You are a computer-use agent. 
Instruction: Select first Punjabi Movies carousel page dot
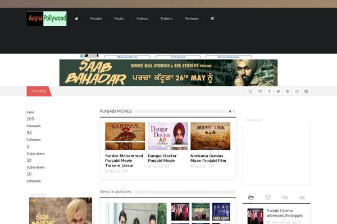[230, 111]
